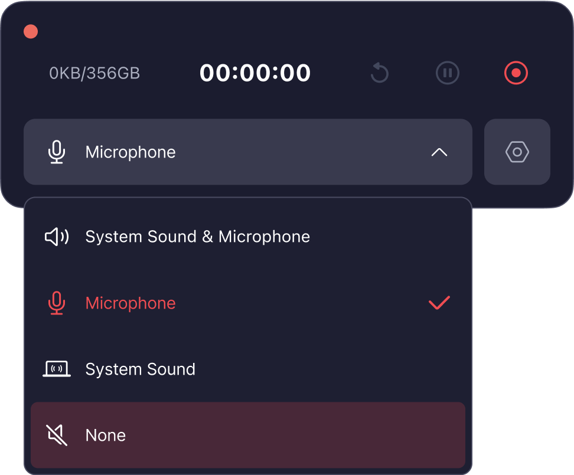Collapse the Microphone audio source dropdown
The height and width of the screenshot is (475, 574).
[x=439, y=152]
